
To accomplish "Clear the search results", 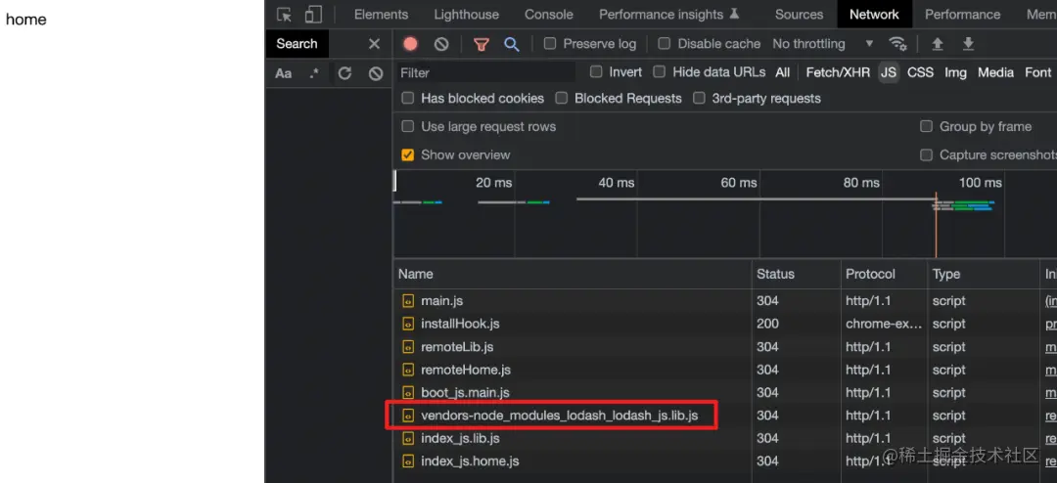I will point(376,73).
